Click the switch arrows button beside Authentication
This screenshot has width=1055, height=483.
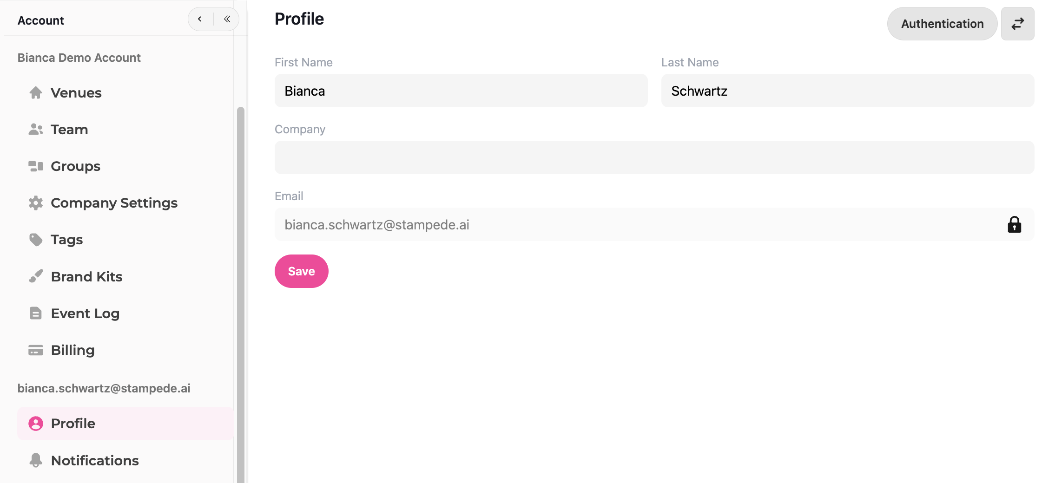tap(1017, 24)
